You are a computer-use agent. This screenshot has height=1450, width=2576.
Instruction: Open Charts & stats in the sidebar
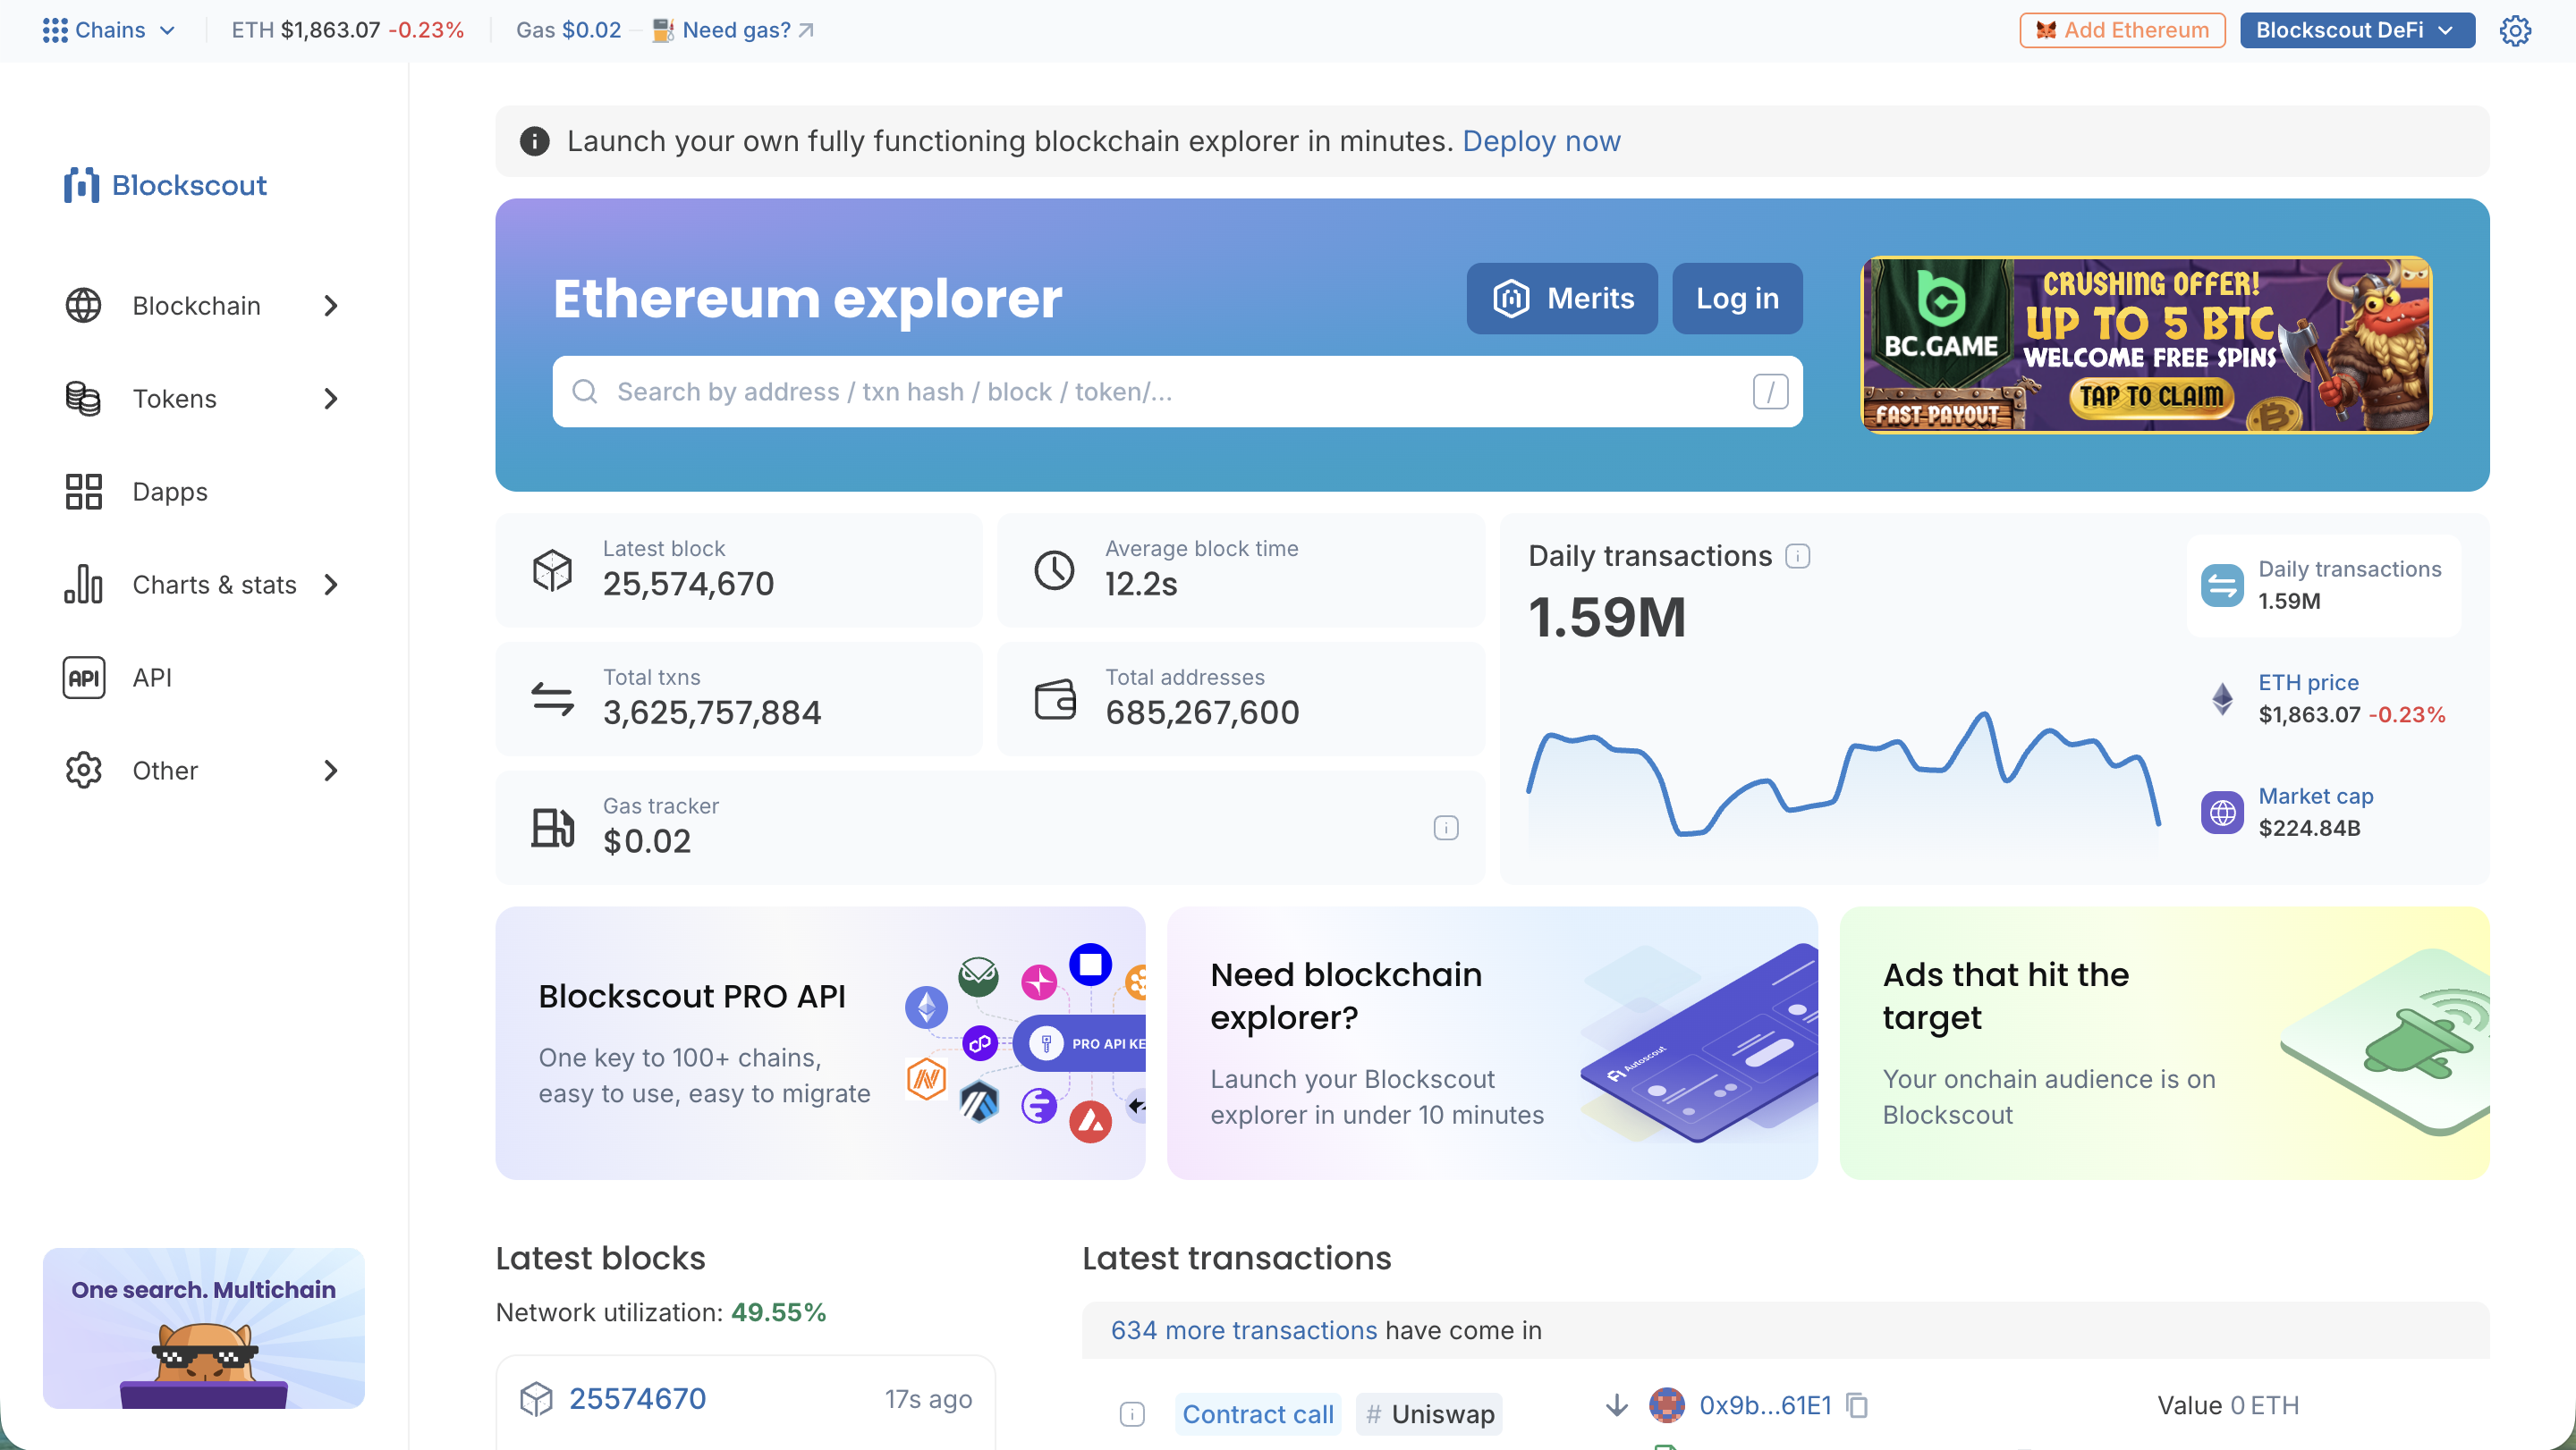point(204,585)
